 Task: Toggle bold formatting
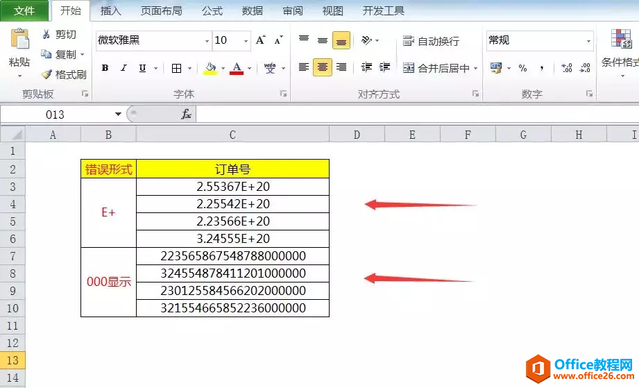tap(105, 68)
